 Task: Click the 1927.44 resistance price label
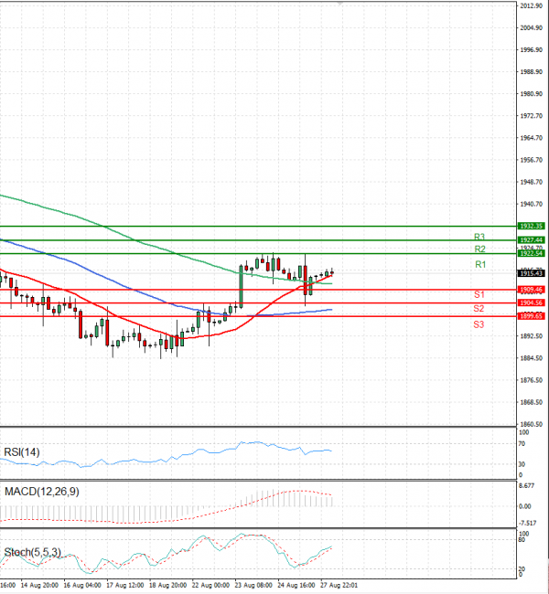point(532,240)
